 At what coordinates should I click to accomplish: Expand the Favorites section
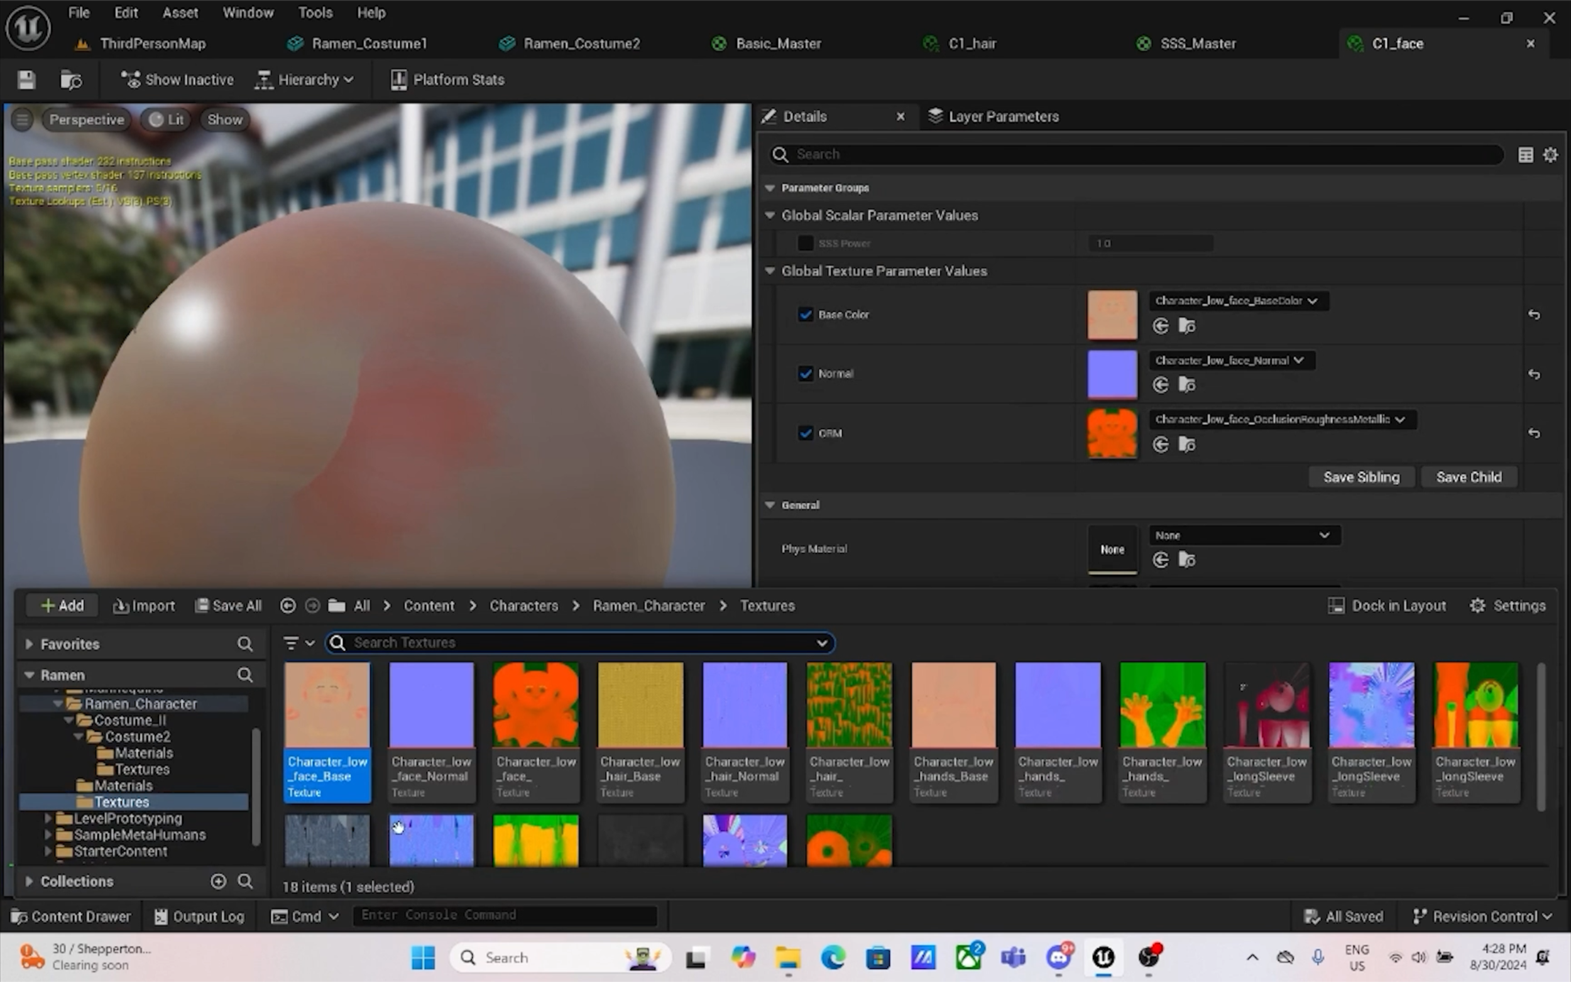30,644
